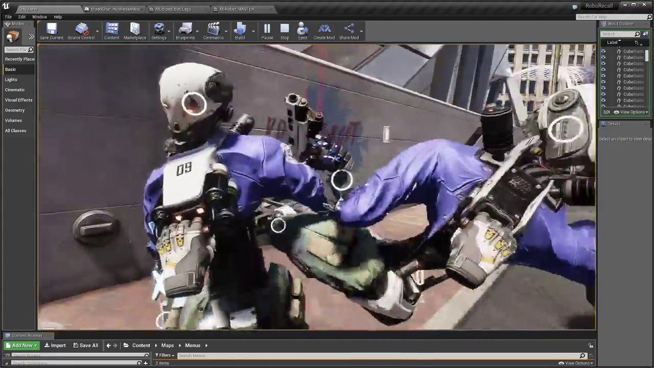Add a new collection with the plus icon
This screenshot has width=654, height=368.
pos(146,363)
